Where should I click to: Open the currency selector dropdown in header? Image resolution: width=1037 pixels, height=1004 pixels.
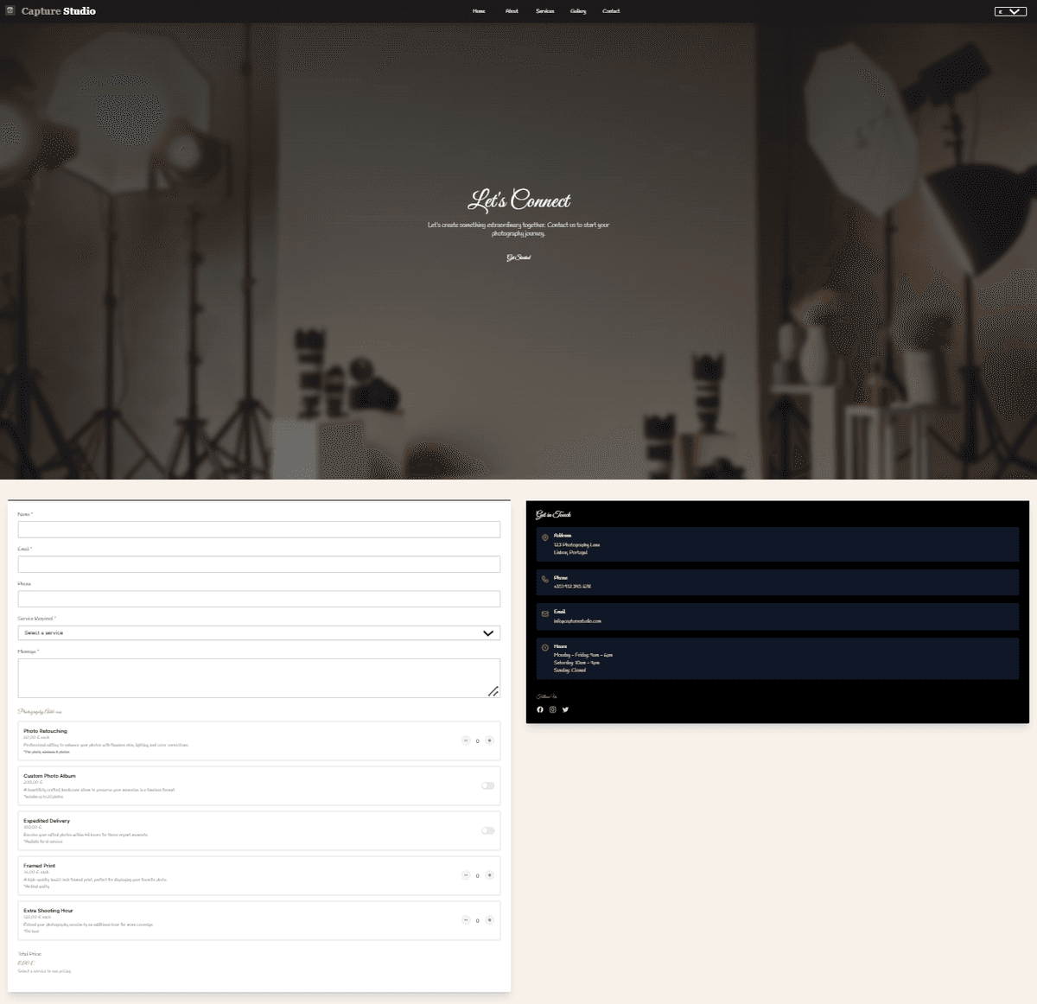point(1009,11)
